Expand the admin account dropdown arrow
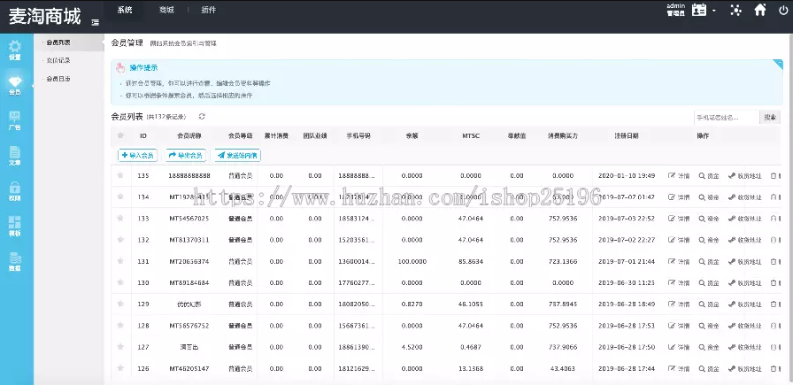Viewport: 793px width, 385px height. click(x=713, y=11)
